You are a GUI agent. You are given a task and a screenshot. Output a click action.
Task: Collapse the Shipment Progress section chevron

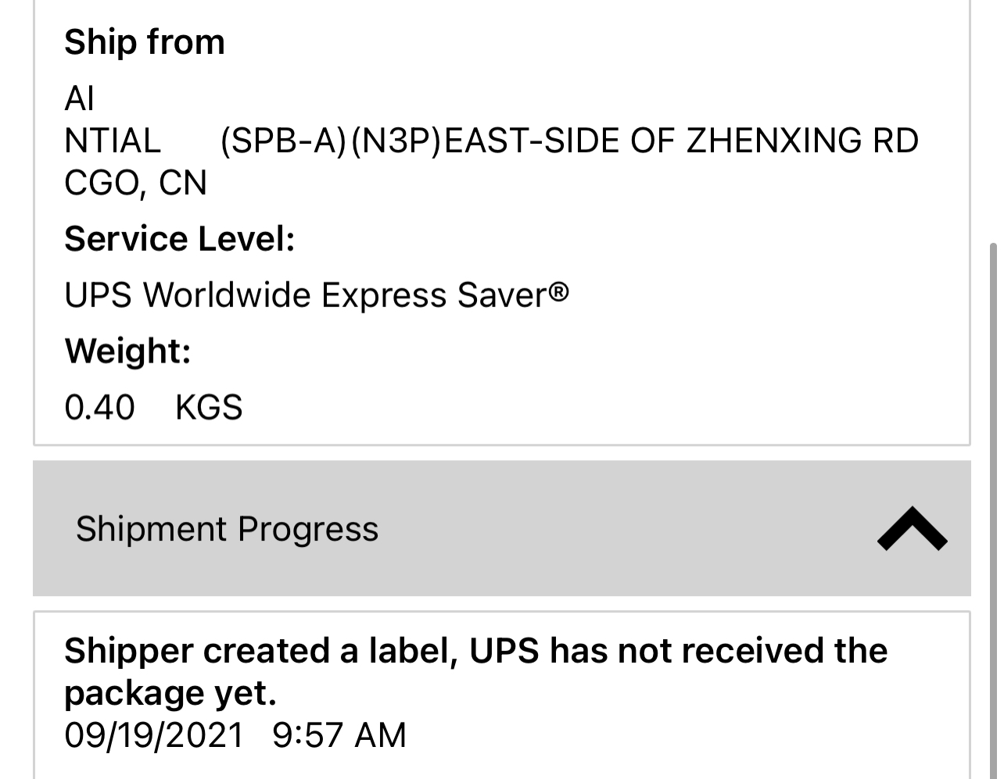click(912, 529)
